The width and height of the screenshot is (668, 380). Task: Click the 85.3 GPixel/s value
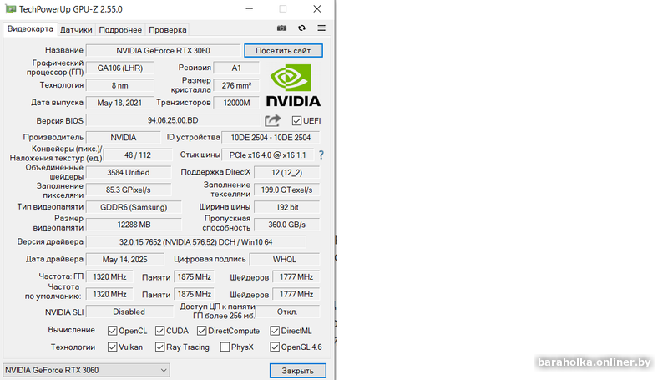pos(129,190)
